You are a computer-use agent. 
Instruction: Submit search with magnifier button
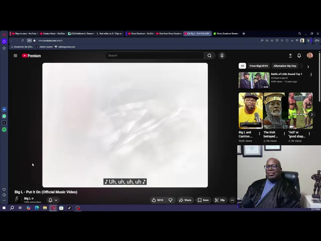click(209, 56)
